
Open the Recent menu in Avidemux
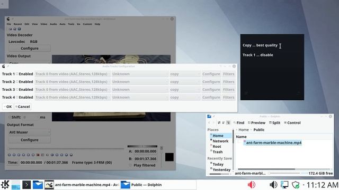coord(17,24)
